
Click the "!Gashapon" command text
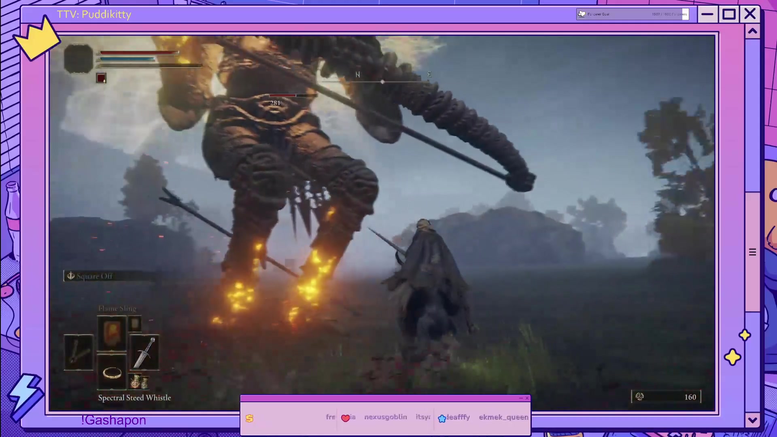113,420
